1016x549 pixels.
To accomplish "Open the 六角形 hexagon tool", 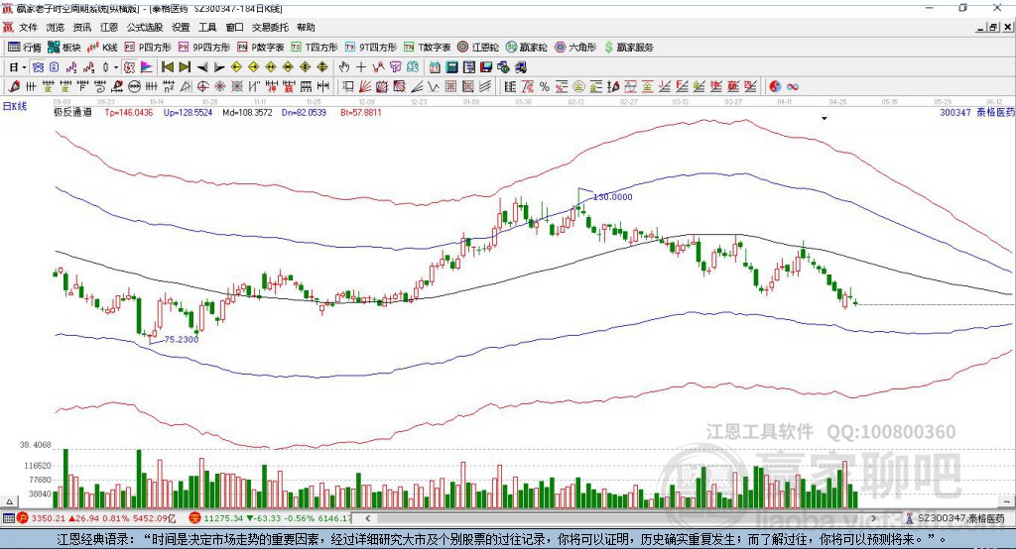I will (575, 48).
